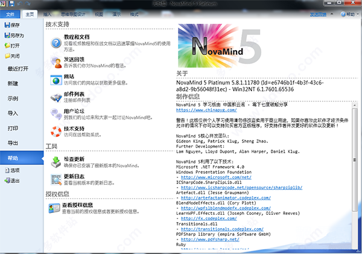
Task: Click the 发送回馈 person feedback icon
Action: (x=56, y=63)
